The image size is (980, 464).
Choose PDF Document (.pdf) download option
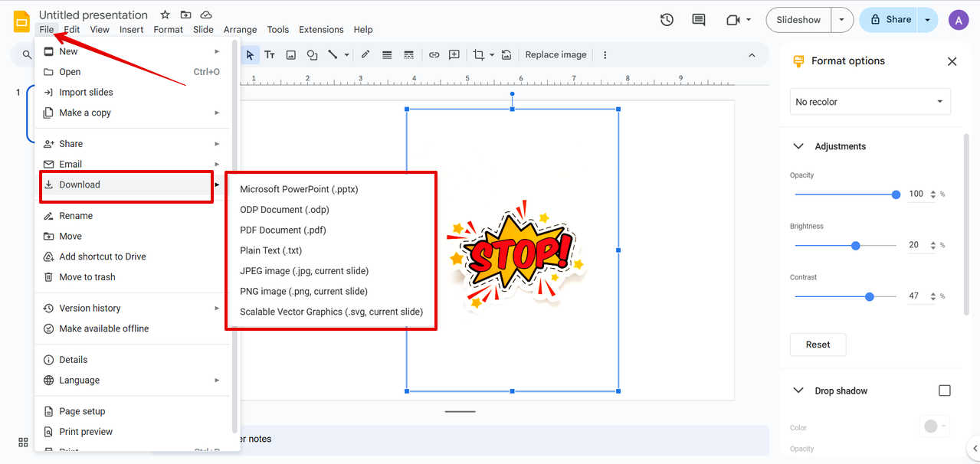pos(283,230)
